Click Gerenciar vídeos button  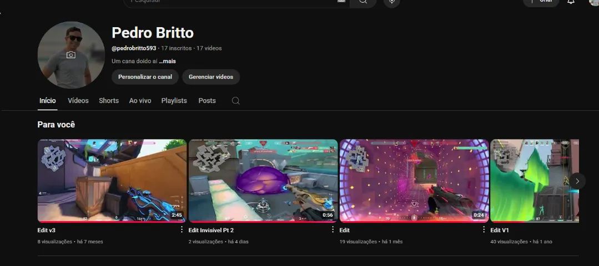(x=211, y=76)
